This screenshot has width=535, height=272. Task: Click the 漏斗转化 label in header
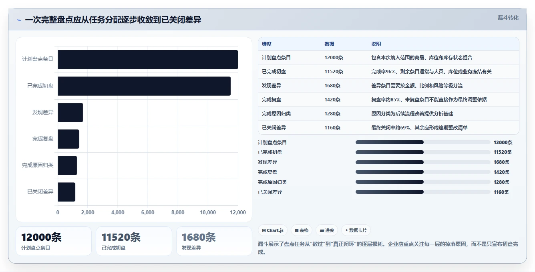point(508,18)
